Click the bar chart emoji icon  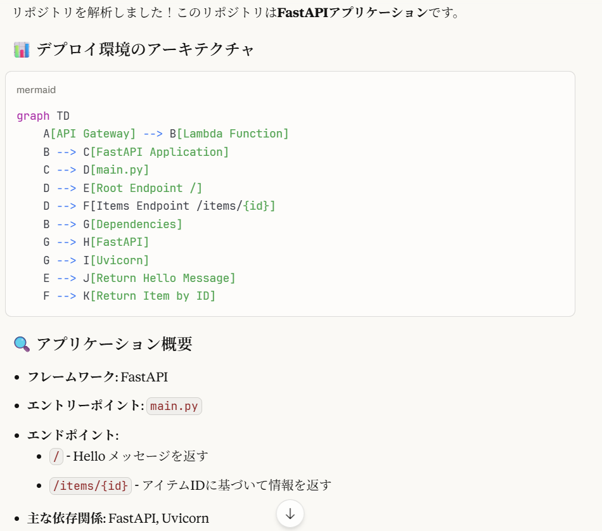[22, 50]
